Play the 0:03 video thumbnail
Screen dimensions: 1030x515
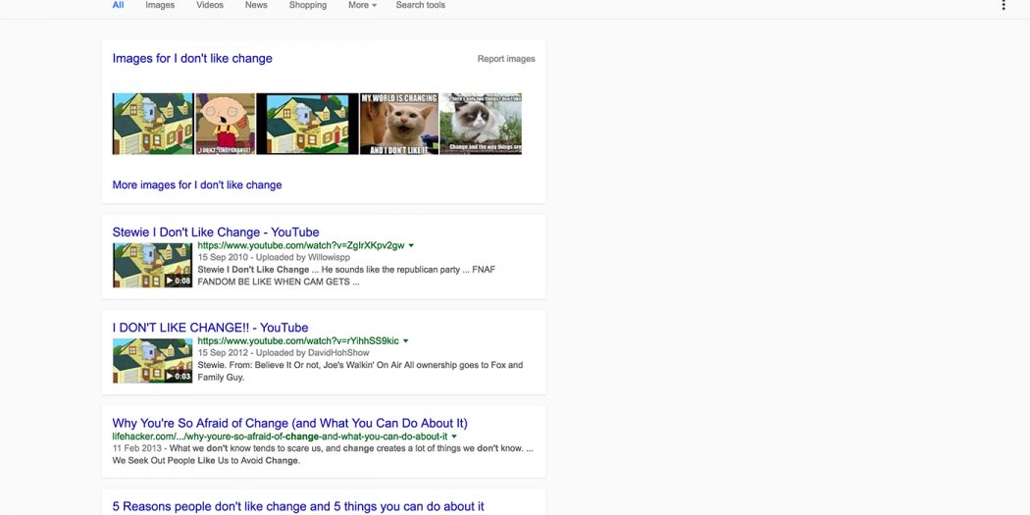152,361
